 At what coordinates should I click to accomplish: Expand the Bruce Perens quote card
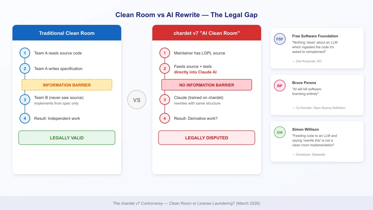click(317, 95)
